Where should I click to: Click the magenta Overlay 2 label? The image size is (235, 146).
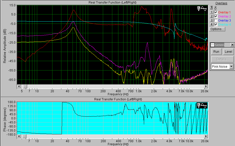[x=224, y=16]
